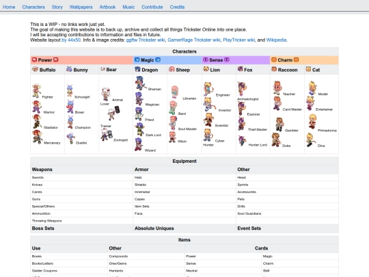369x277 pixels.
Task: Select Throwing Weapons entry
Action: [82, 221]
